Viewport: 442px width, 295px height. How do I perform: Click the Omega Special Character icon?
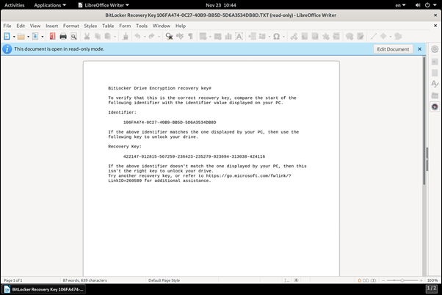pos(277,37)
